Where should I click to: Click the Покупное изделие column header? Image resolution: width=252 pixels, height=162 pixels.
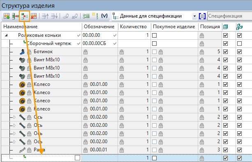tap(174, 27)
